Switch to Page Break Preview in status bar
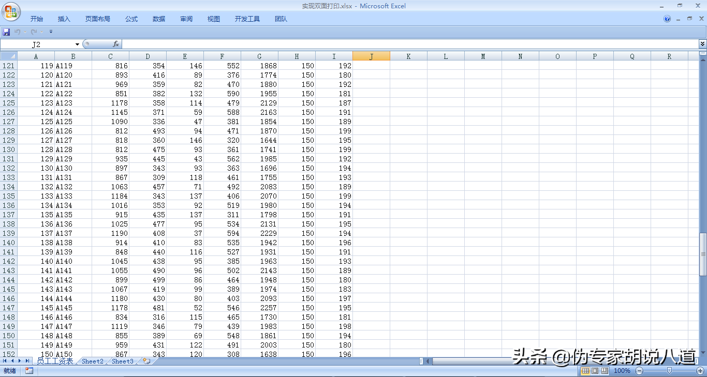This screenshot has width=707, height=377. [604, 371]
